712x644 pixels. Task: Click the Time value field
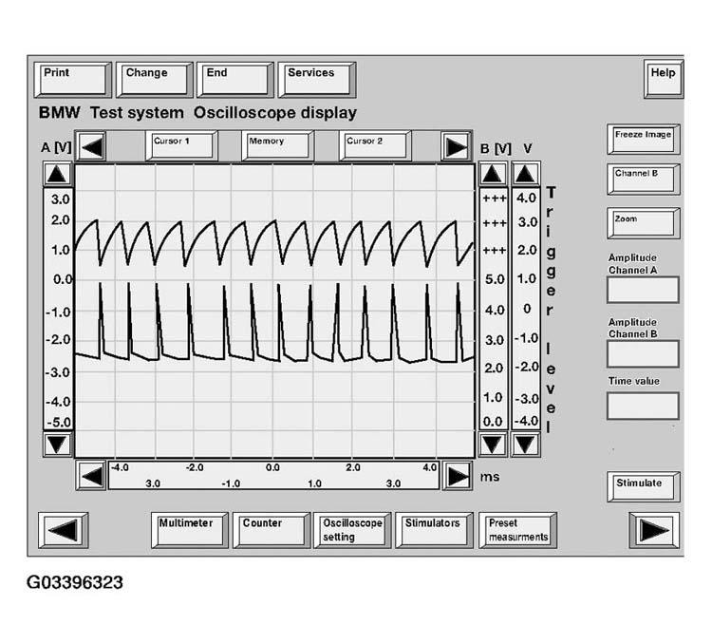point(643,406)
